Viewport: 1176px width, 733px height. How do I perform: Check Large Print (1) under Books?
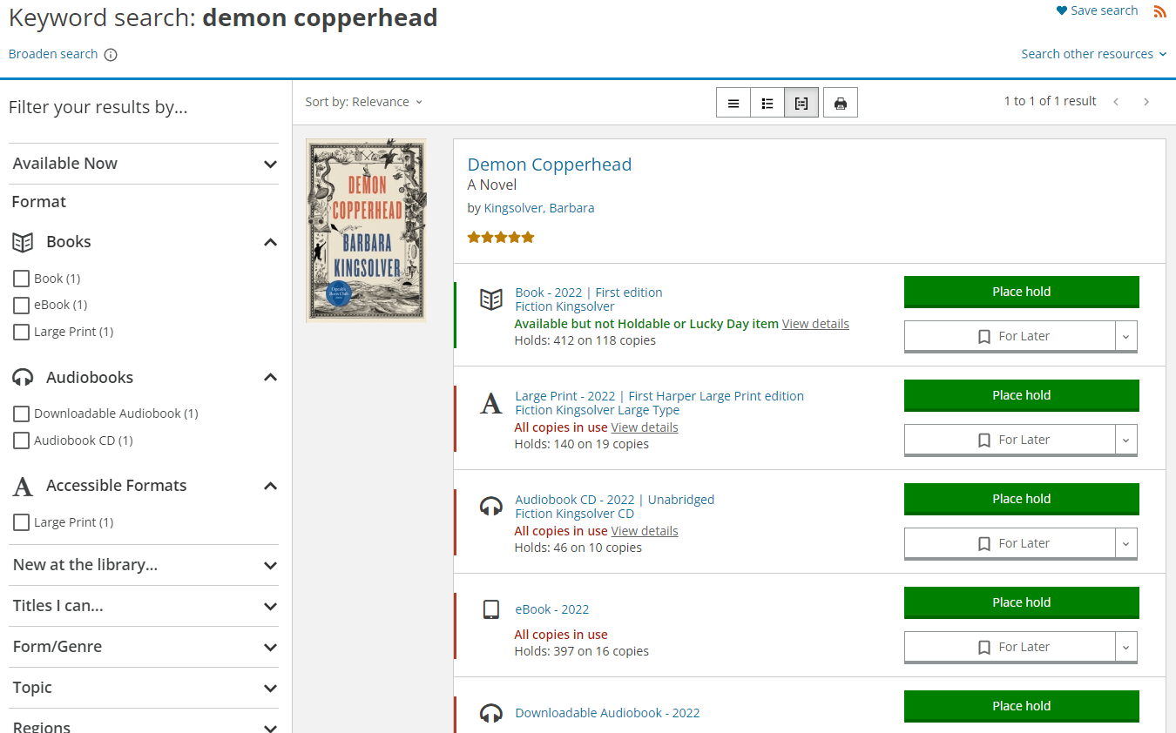[21, 332]
